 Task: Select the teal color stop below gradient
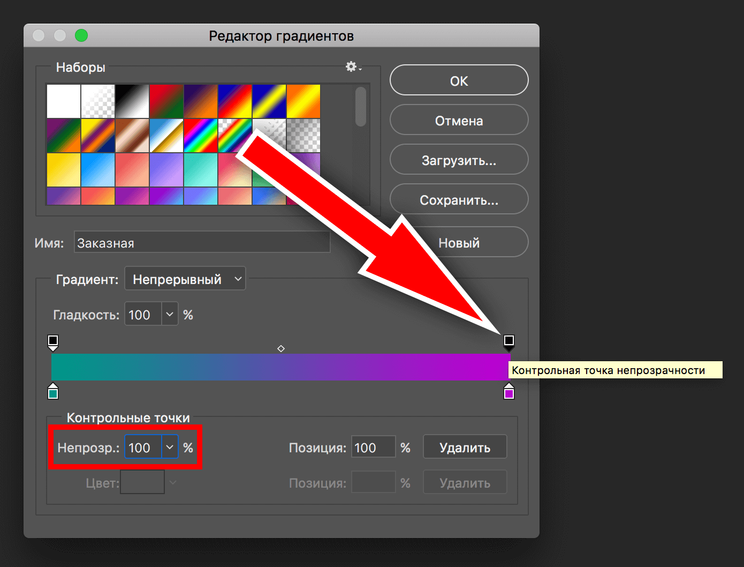(x=53, y=393)
